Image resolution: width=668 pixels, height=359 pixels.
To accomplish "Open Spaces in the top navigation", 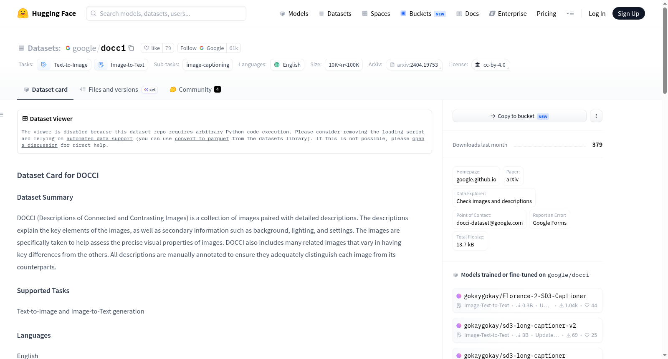I will click(x=376, y=13).
